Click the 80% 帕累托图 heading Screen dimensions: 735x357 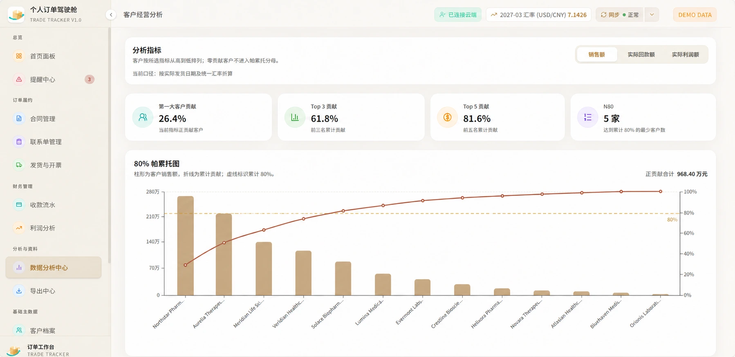point(157,164)
